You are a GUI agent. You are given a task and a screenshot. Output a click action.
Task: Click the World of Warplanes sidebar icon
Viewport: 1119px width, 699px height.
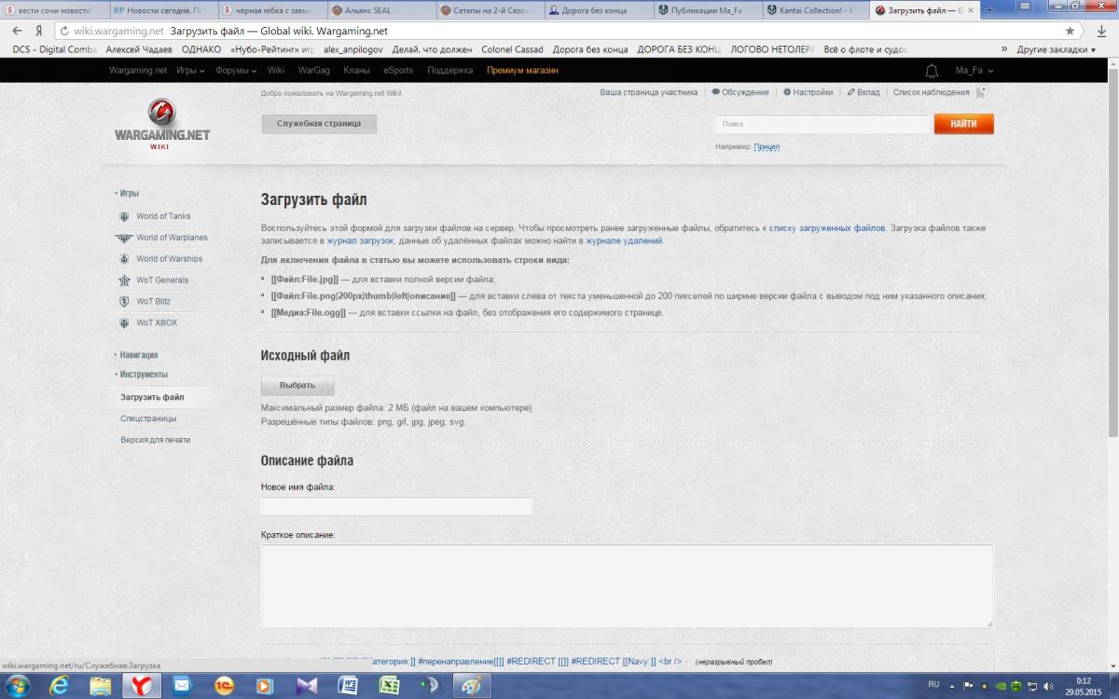click(x=124, y=238)
